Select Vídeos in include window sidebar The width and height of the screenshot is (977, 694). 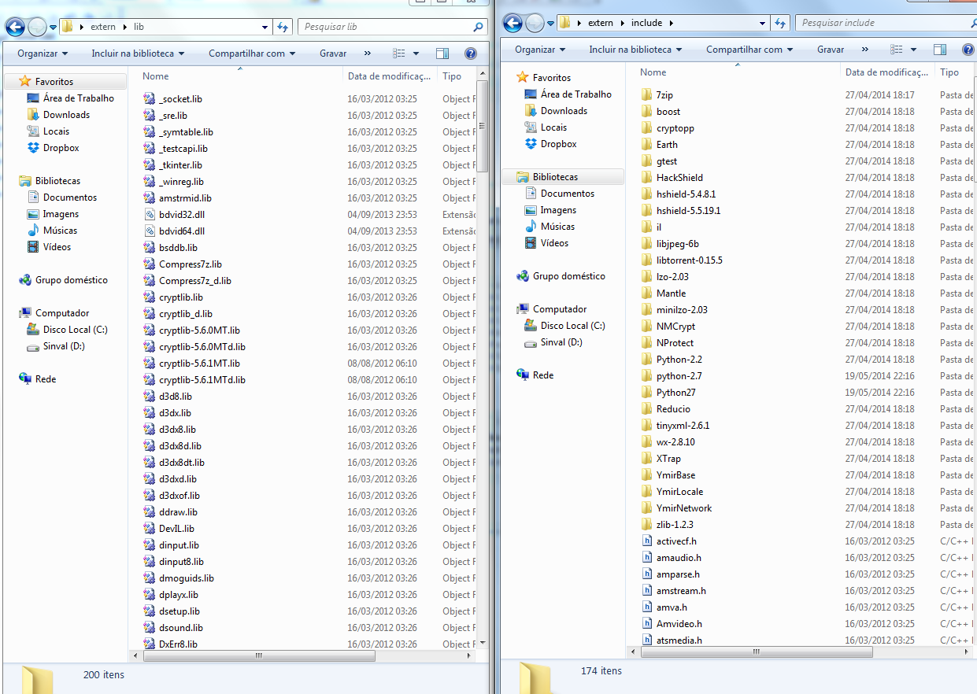[x=554, y=243]
